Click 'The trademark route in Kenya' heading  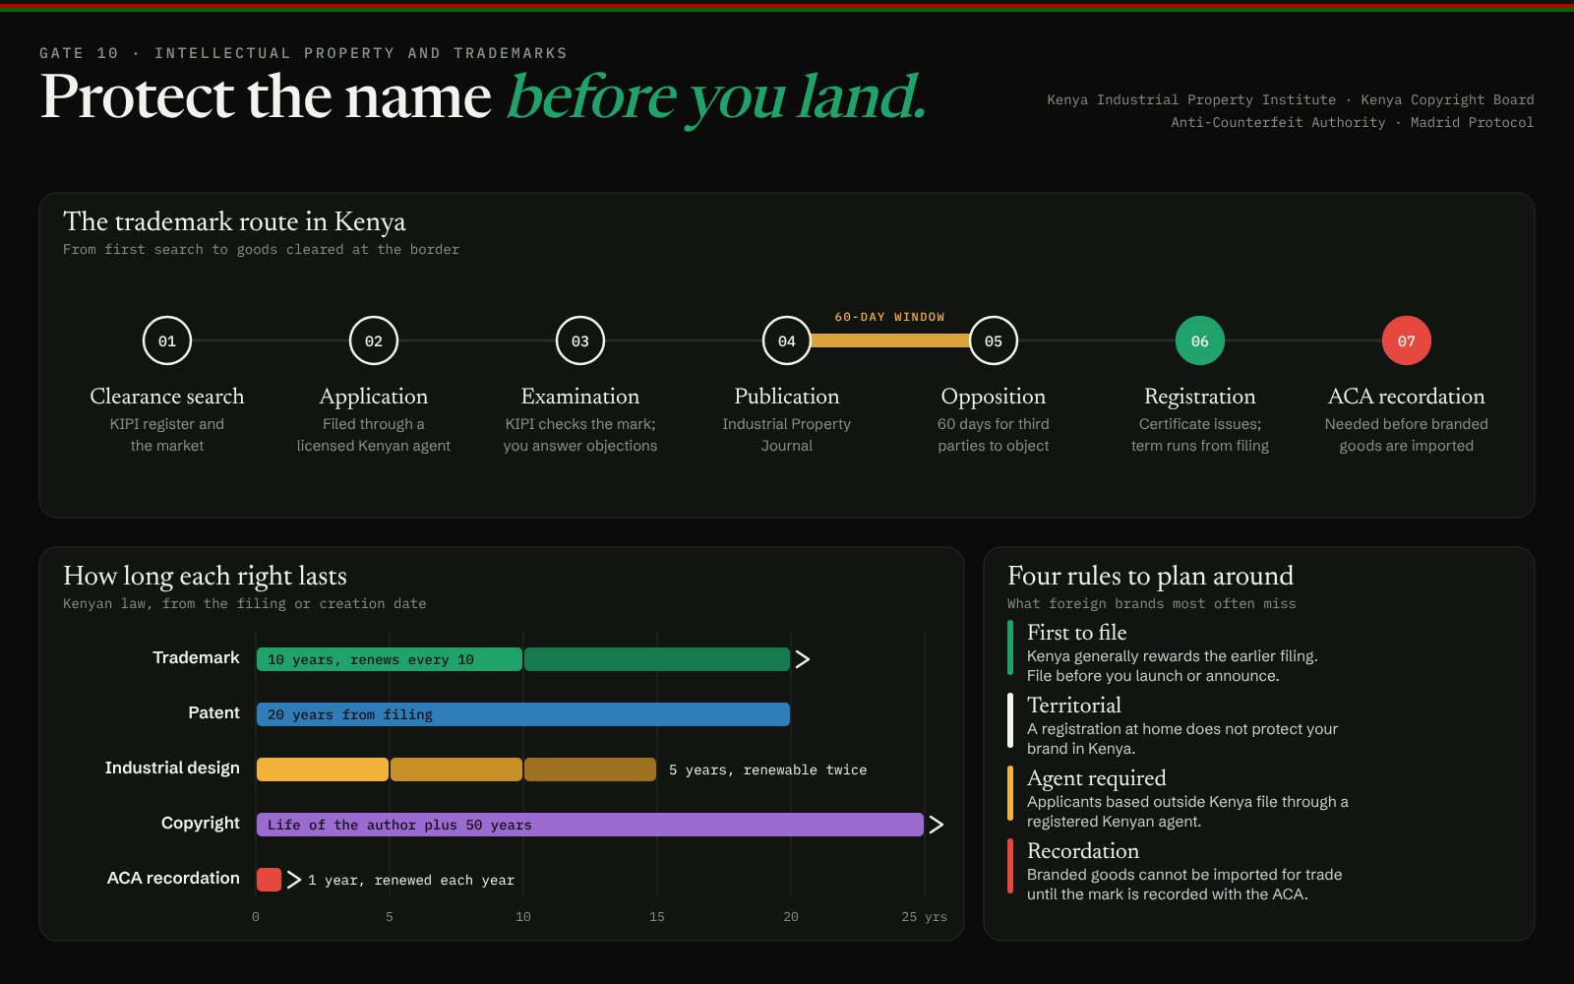234,221
